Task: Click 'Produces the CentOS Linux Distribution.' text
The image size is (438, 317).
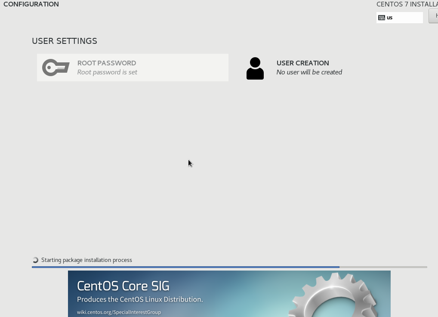Action: tap(140, 299)
